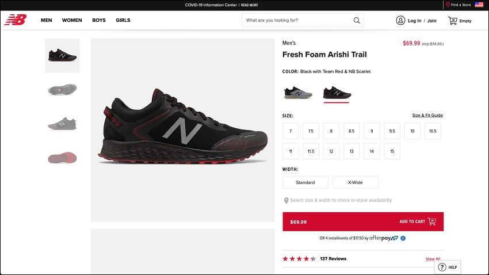View the red outsole thumbnail image
The image size is (489, 275).
tap(62, 158)
